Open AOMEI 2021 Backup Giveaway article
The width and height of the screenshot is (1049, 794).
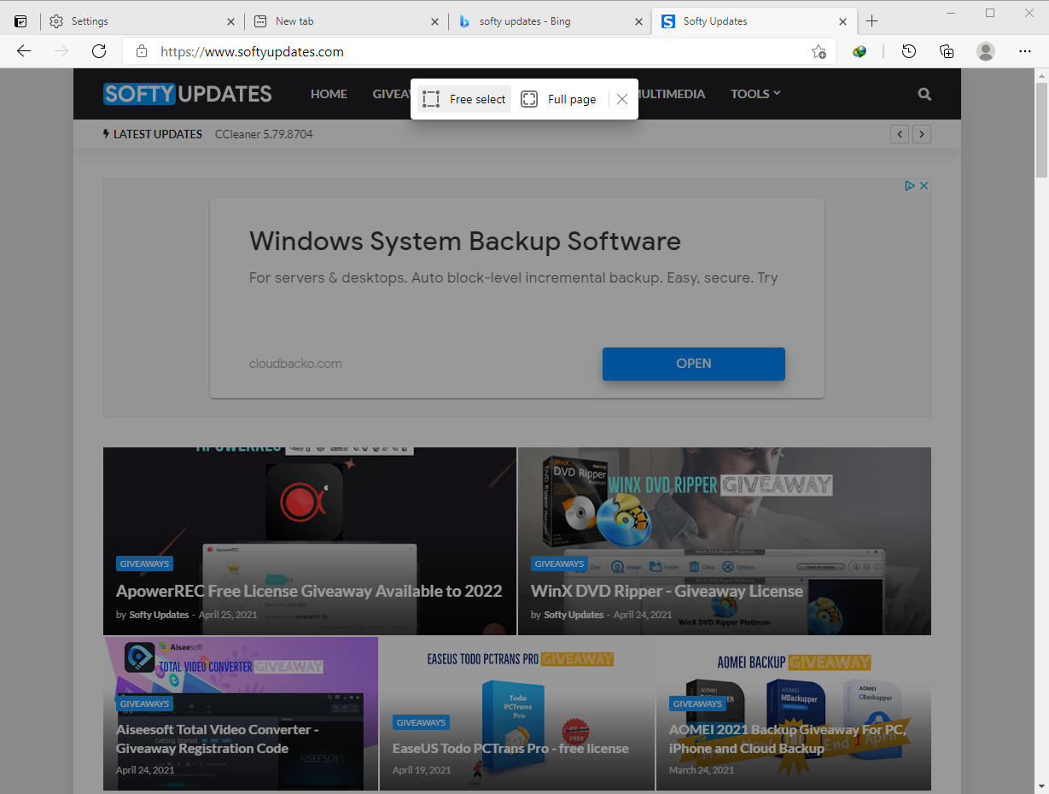[x=787, y=739]
